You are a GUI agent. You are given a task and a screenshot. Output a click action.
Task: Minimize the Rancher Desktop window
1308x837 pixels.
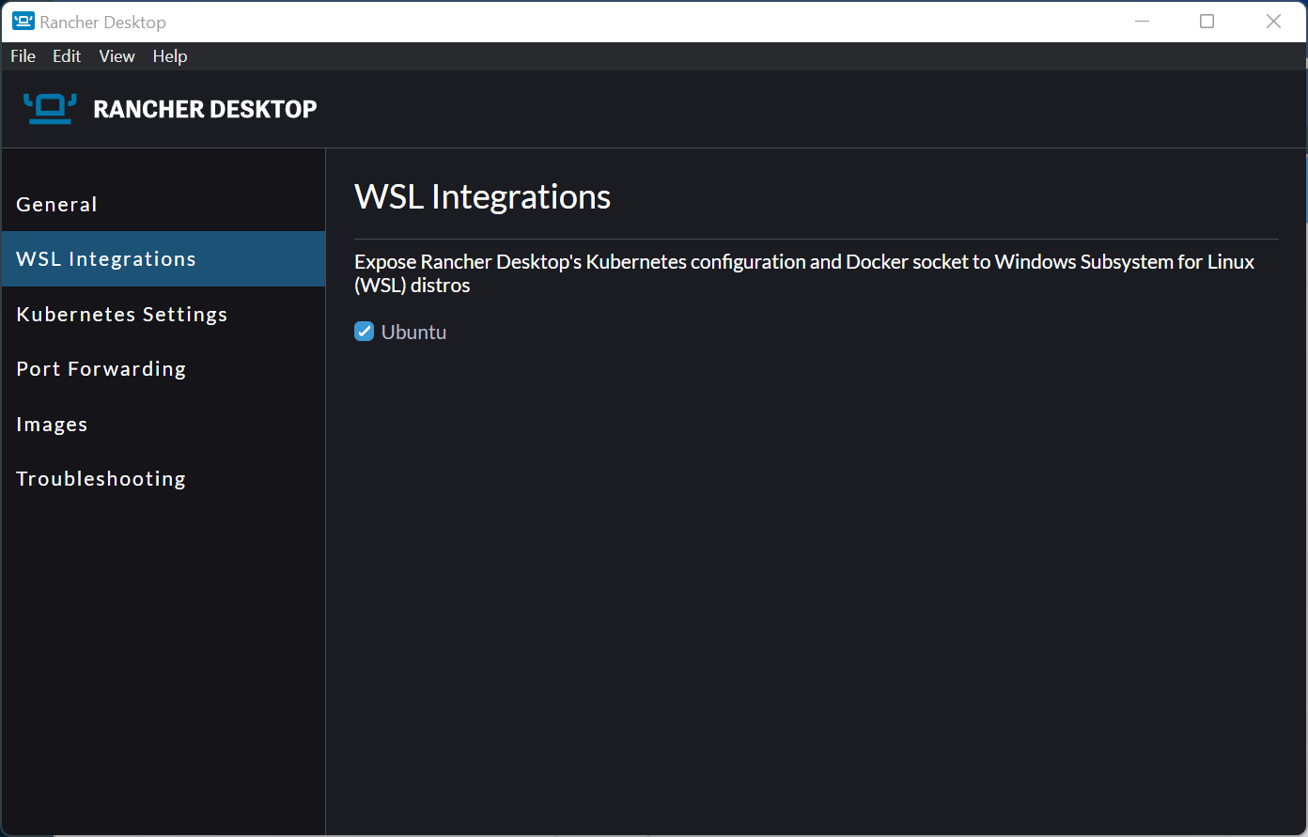[x=1143, y=22]
